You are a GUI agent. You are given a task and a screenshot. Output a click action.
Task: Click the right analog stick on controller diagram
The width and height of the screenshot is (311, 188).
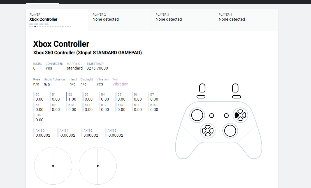(x=230, y=130)
